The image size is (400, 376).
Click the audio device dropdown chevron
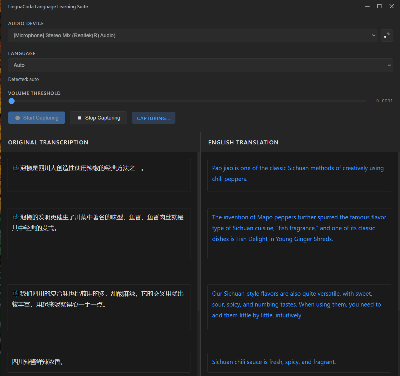[373, 35]
